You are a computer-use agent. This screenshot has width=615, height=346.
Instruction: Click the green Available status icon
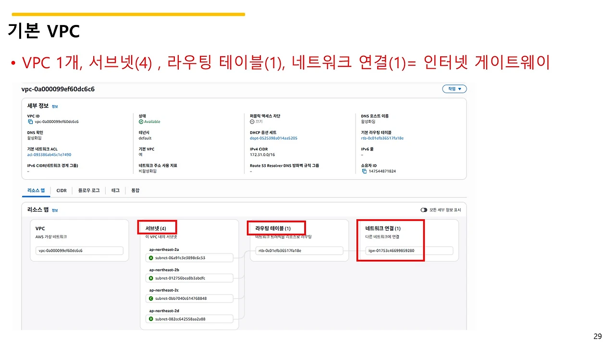pos(140,122)
